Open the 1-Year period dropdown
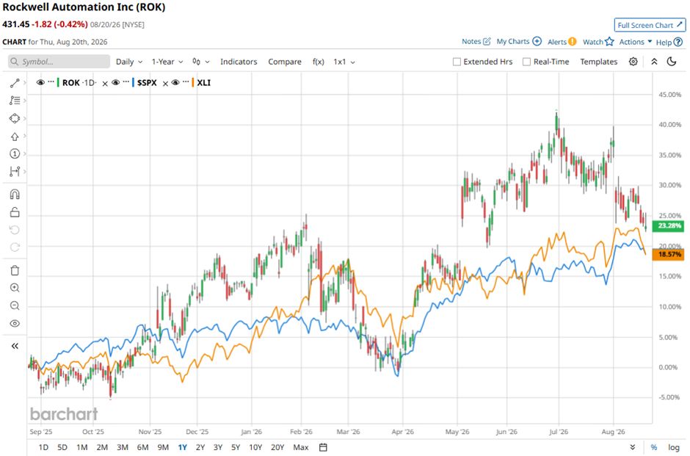This screenshot has height=456, width=690. tap(167, 62)
